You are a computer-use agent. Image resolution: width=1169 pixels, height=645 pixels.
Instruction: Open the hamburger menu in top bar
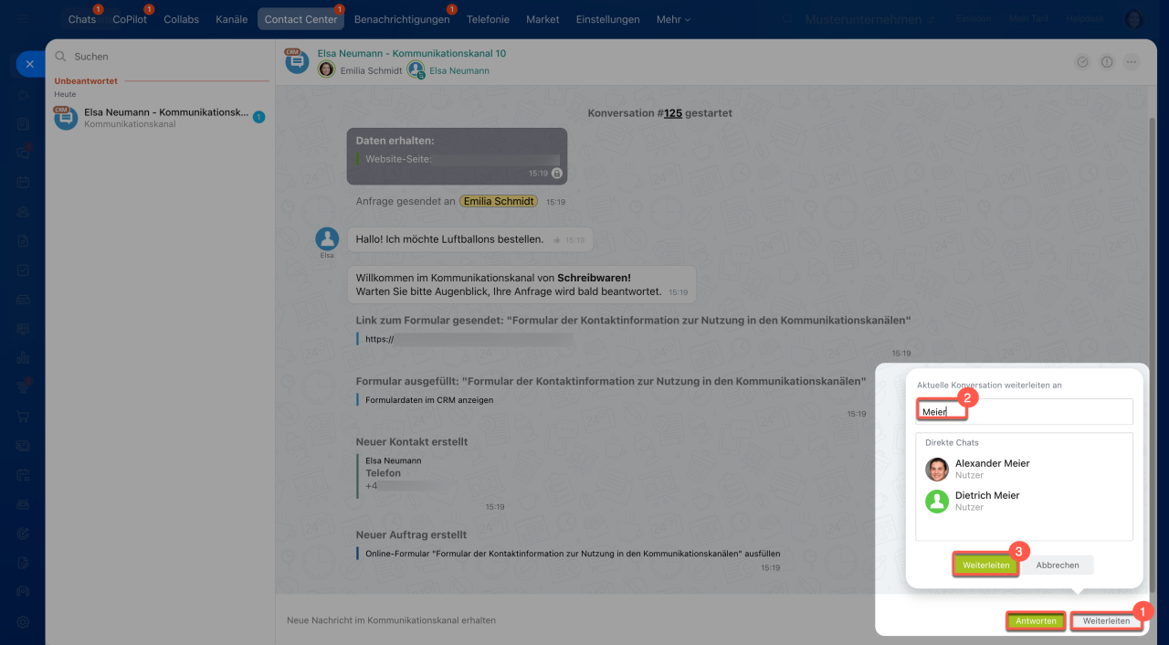pyautogui.click(x=23, y=19)
